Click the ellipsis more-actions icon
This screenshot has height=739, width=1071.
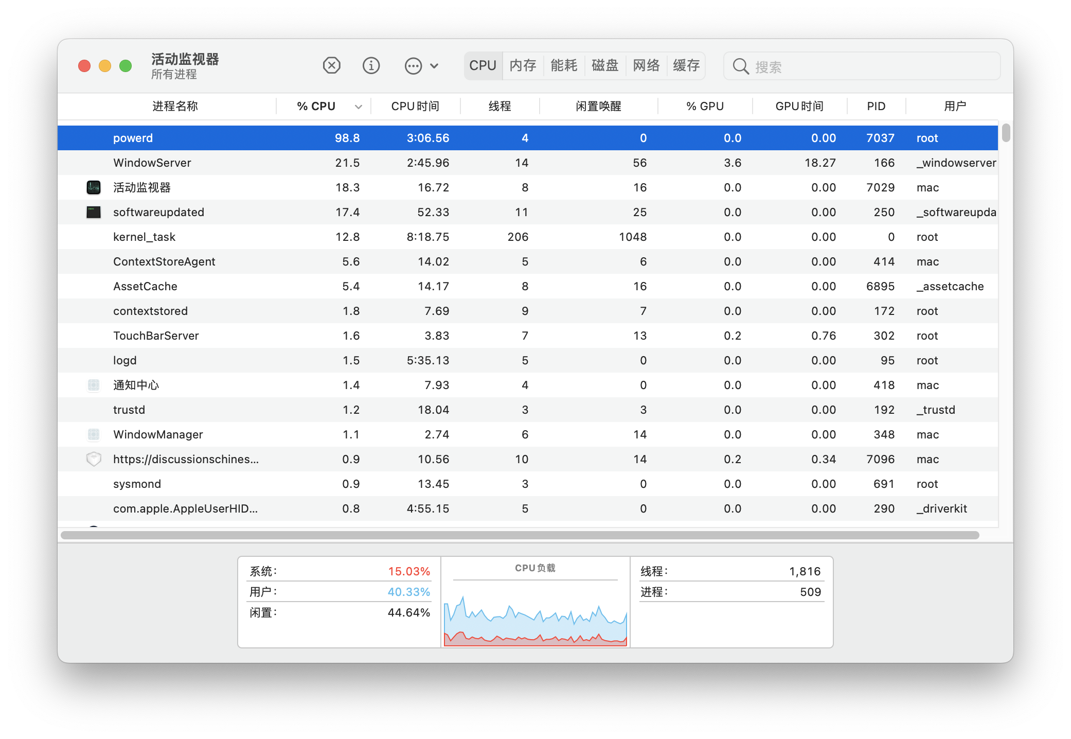coord(413,66)
